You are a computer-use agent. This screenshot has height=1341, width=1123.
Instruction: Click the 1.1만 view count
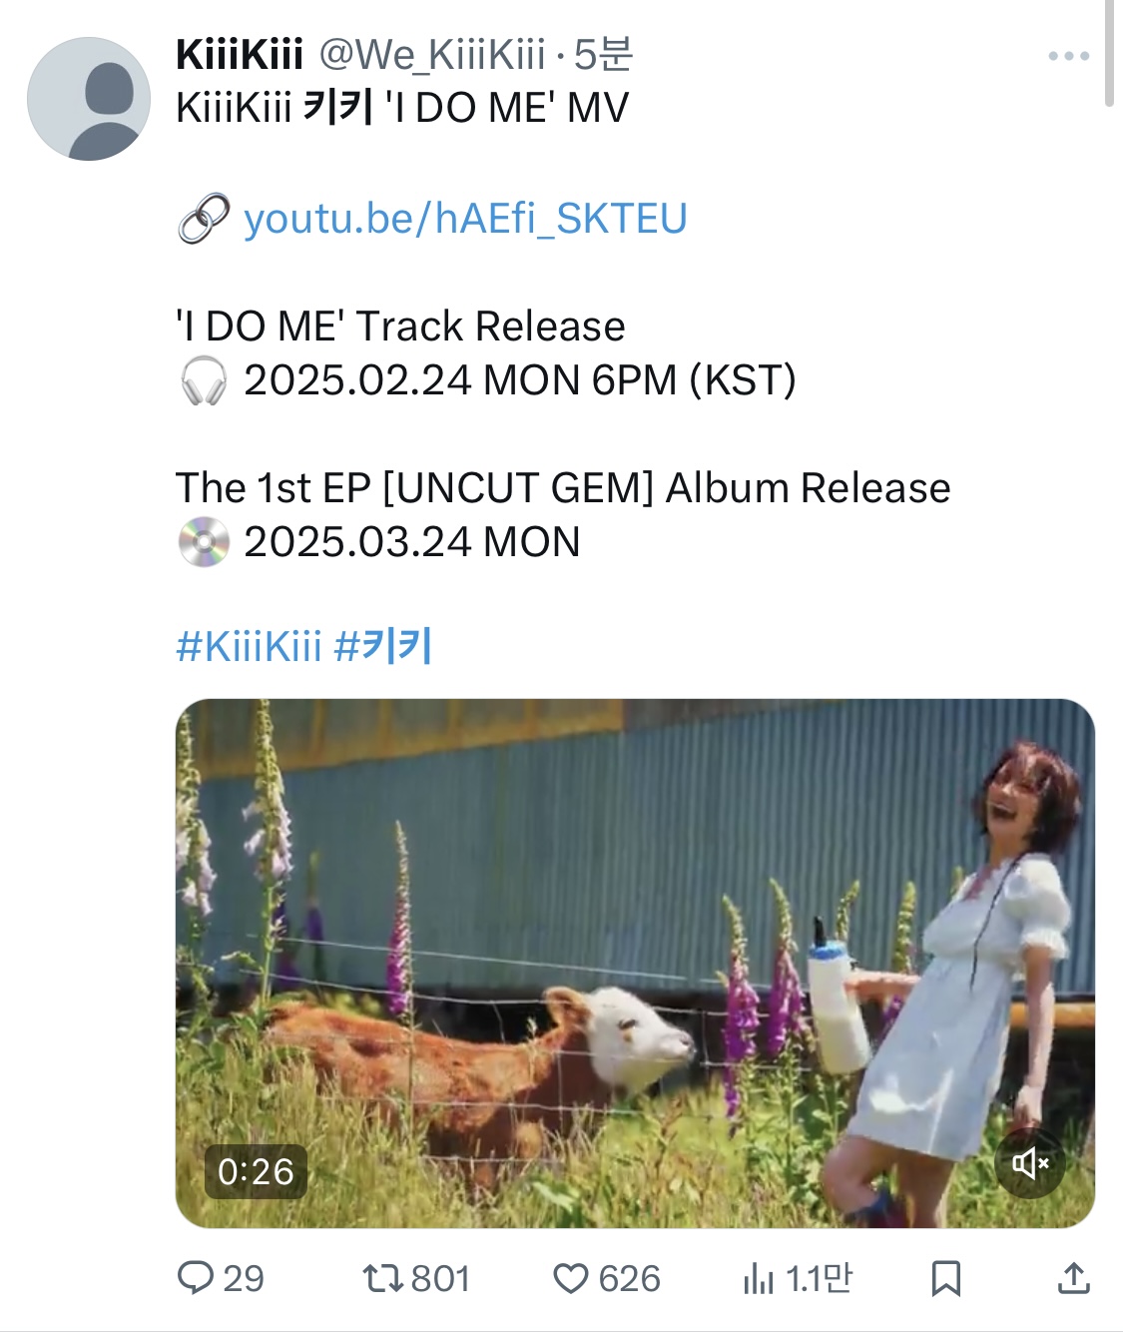click(819, 1278)
